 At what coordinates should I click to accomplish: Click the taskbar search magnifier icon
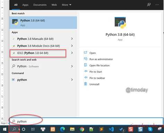pos(14,129)
